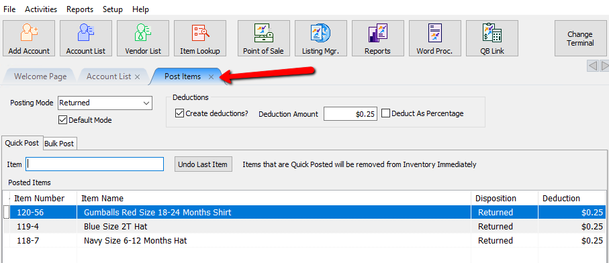
Task: Open the Reports toolbar button
Action: tap(378, 38)
